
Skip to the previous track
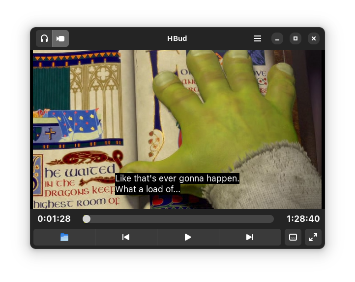[x=126, y=237]
